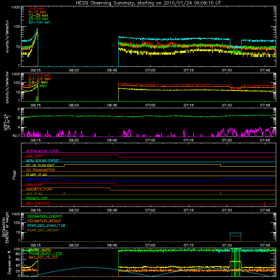
Task: Select the ECLIPSE_FLAG label
Action: (x=38, y=180)
